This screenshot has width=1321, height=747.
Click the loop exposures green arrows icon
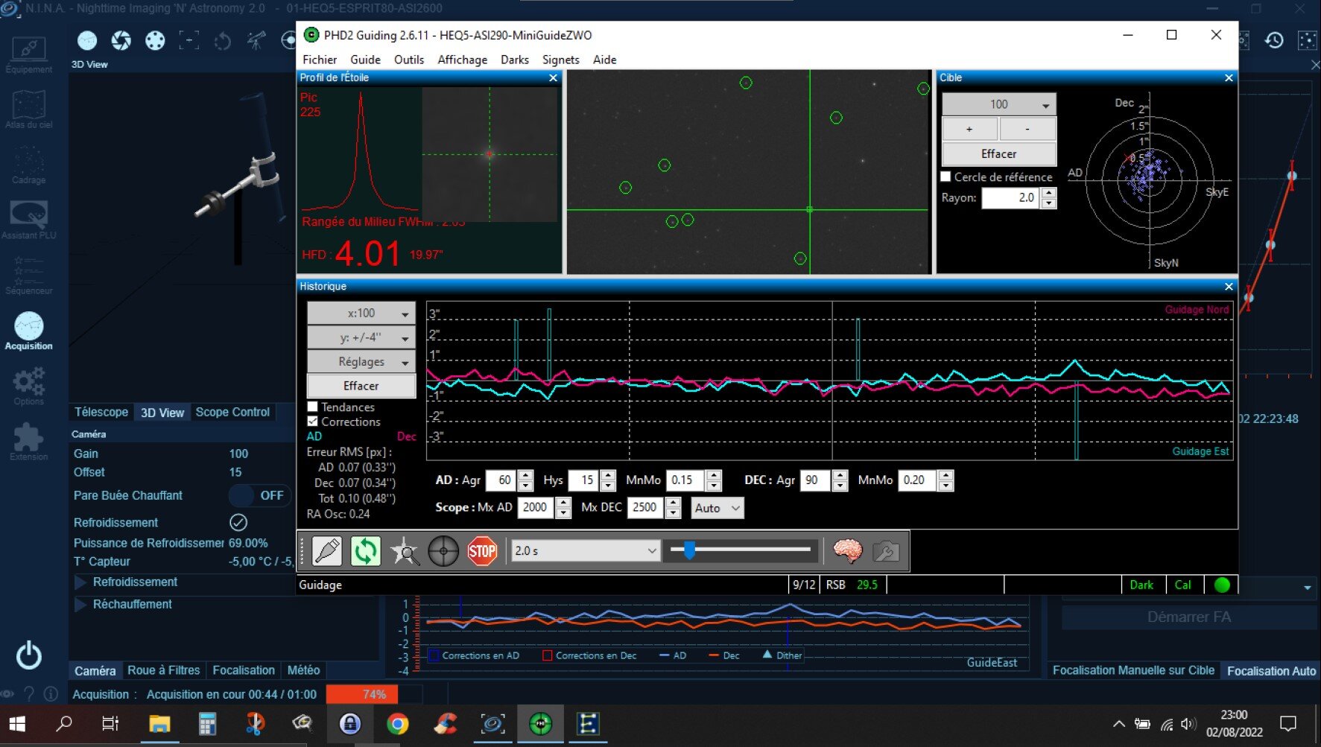[x=365, y=551]
